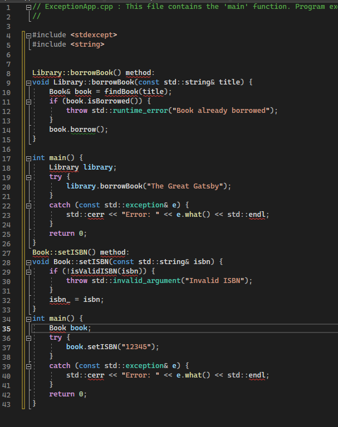The height and width of the screenshot is (427, 338).
Task: Click the <string> include text
Action: coord(87,44)
